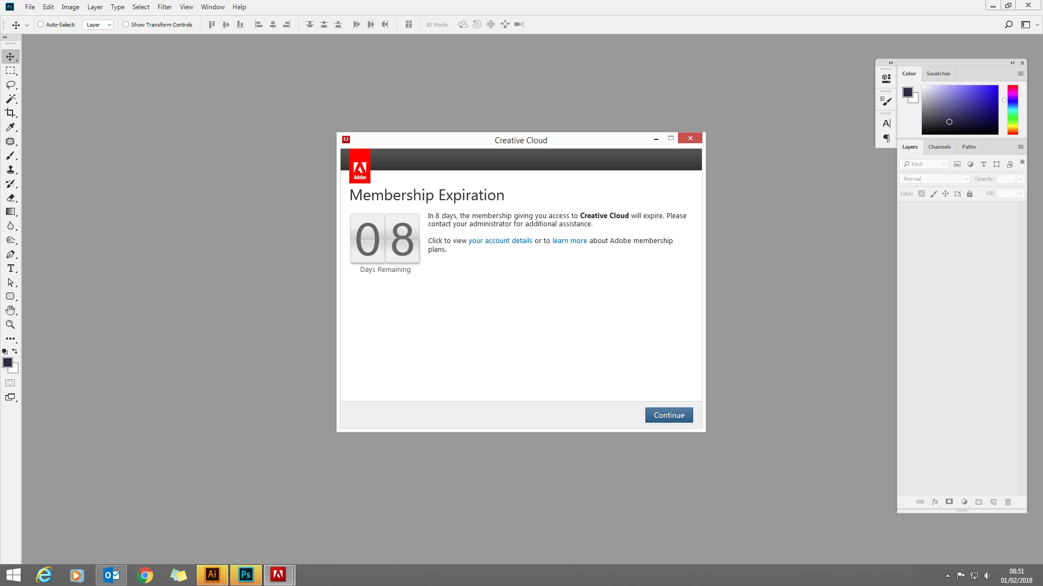Select the Lasso tool
This screenshot has width=1043, height=586.
tap(10, 85)
